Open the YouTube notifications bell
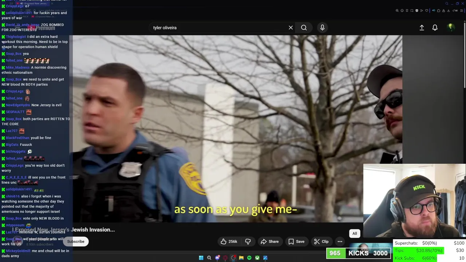This screenshot has width=466, height=262. [435, 28]
